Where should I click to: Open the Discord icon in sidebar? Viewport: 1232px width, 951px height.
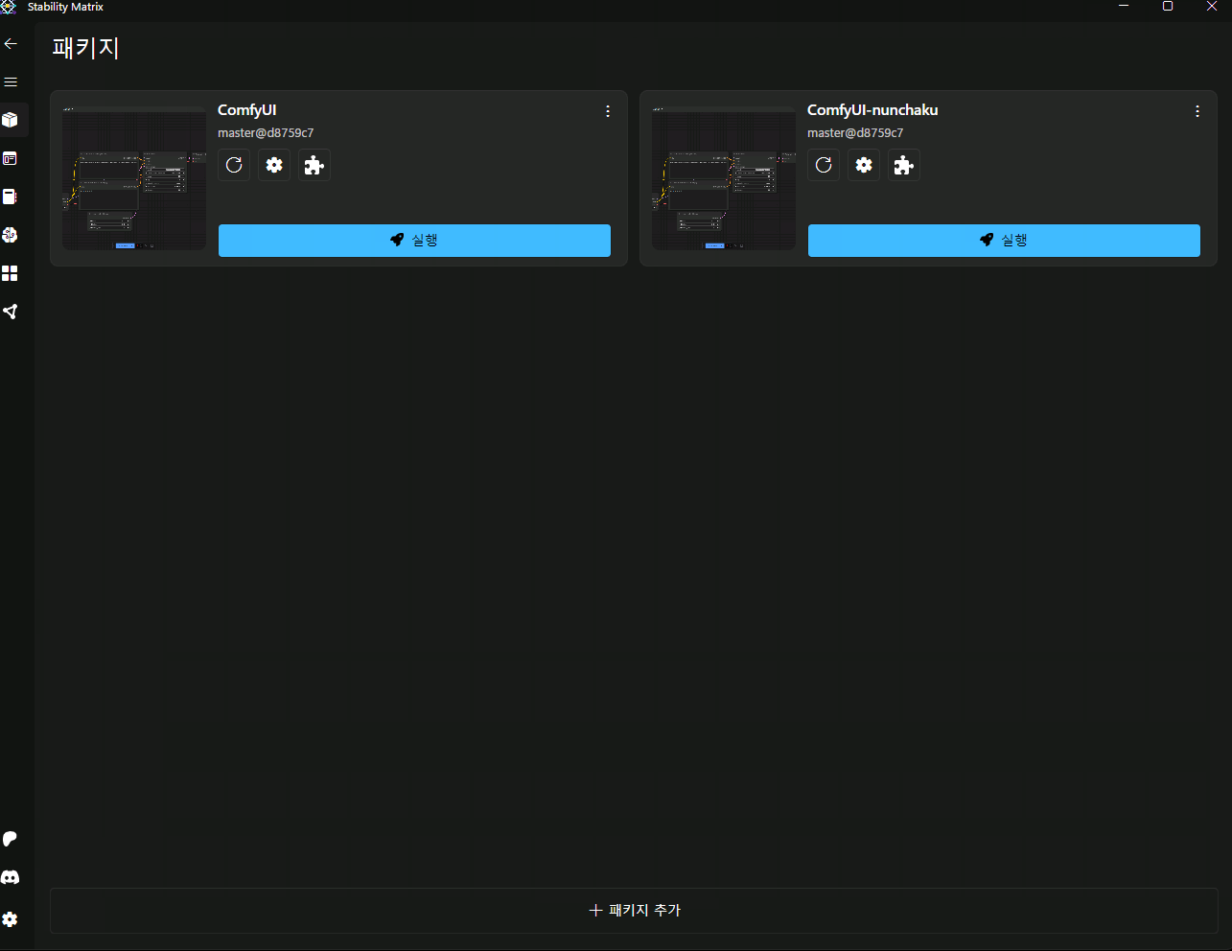point(11,877)
